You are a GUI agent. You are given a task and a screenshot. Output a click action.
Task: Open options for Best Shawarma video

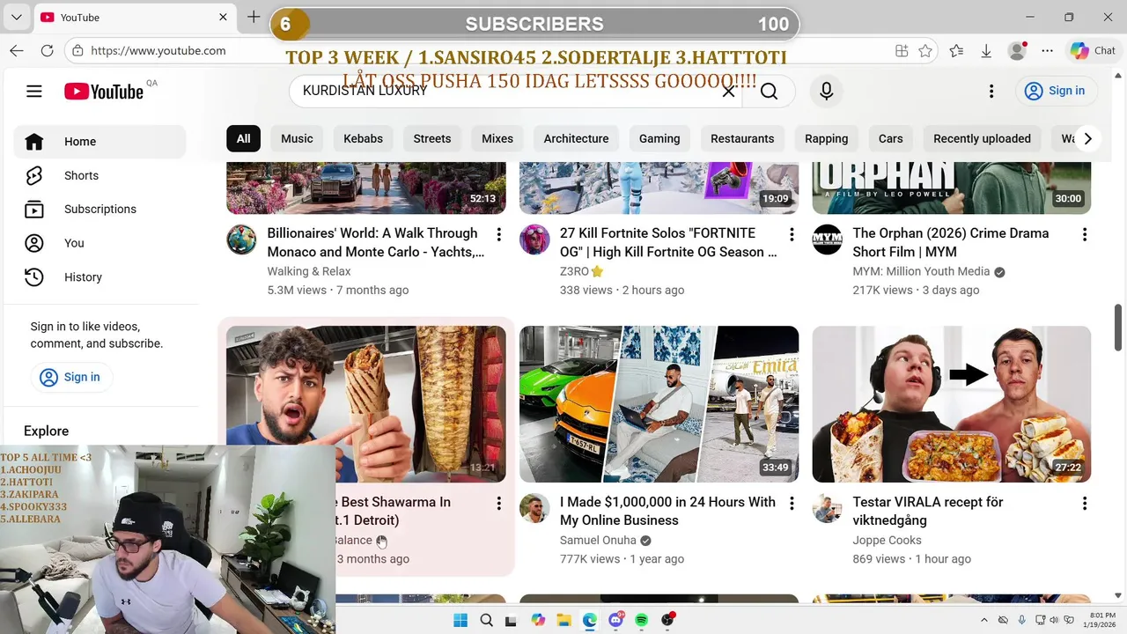tap(498, 503)
